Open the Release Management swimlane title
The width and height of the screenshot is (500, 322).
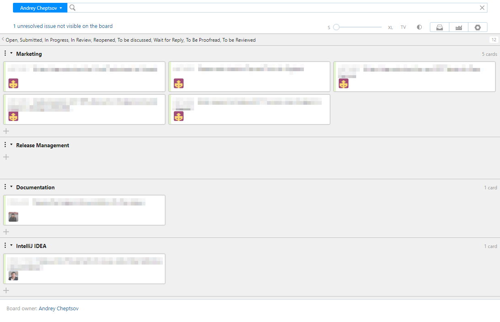pos(43,145)
